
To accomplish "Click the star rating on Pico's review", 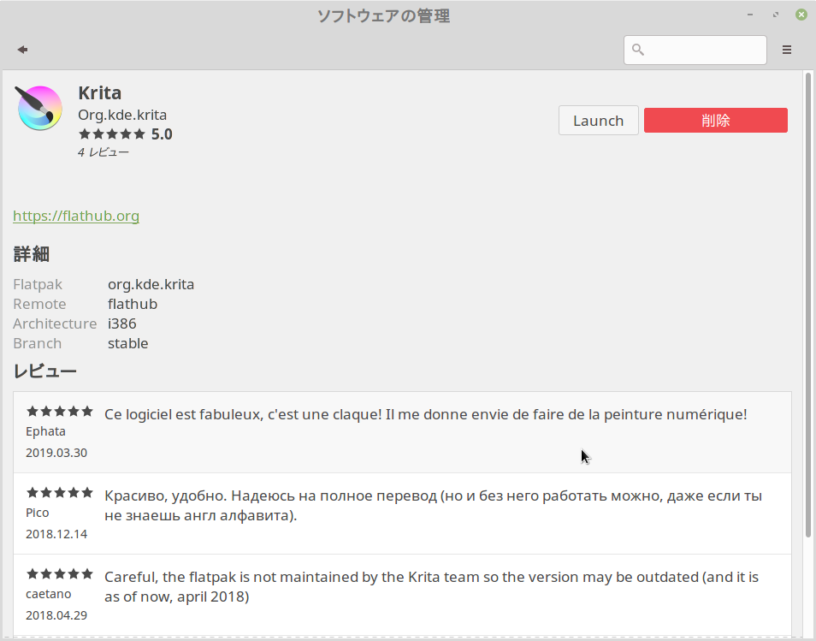I will coord(60,493).
